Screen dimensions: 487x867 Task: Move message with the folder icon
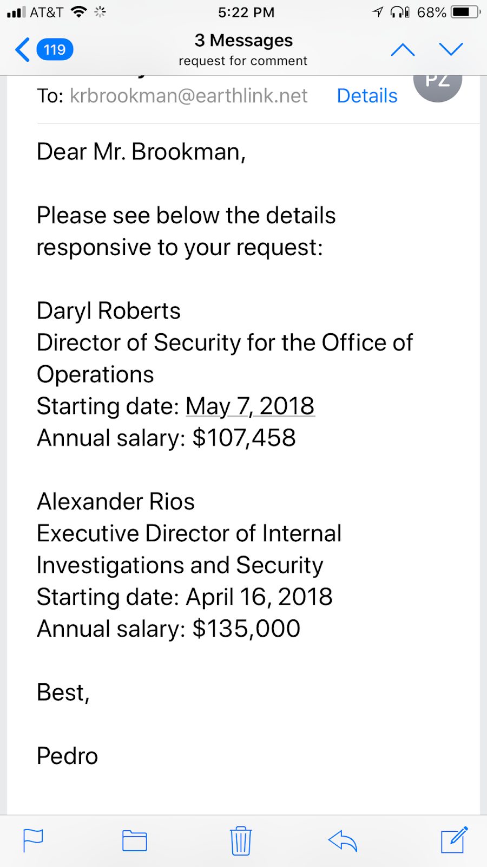(135, 841)
